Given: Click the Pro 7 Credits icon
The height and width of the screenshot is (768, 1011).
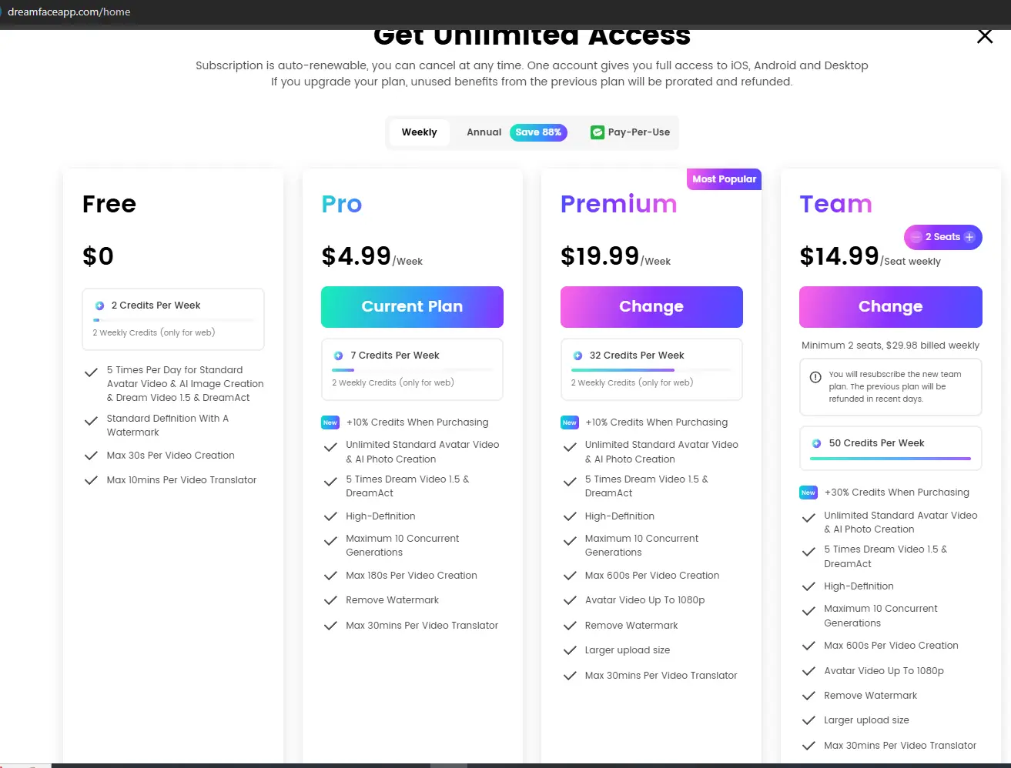Looking at the screenshot, I should pos(338,356).
